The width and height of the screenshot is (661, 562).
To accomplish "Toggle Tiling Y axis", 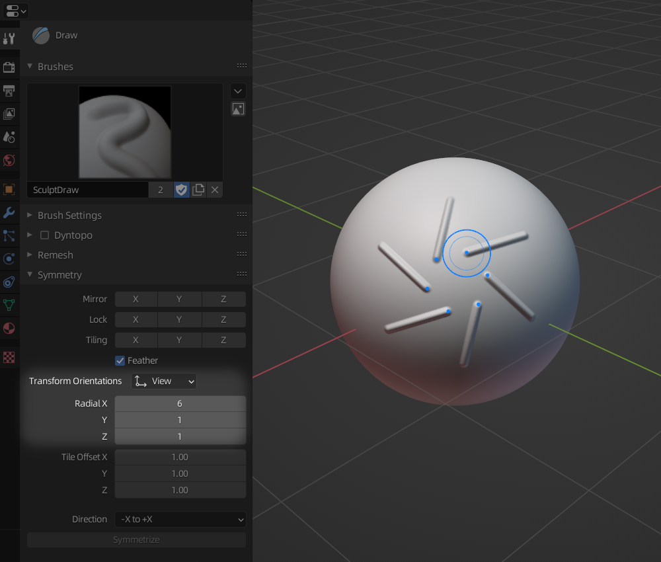I will [180, 340].
